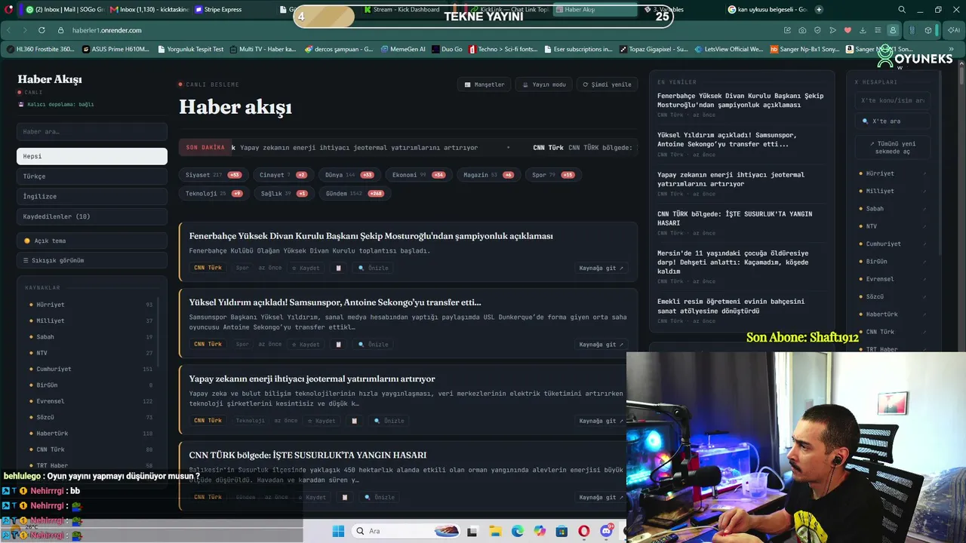Filter by Spor category chip
966x543 pixels.
(553, 175)
